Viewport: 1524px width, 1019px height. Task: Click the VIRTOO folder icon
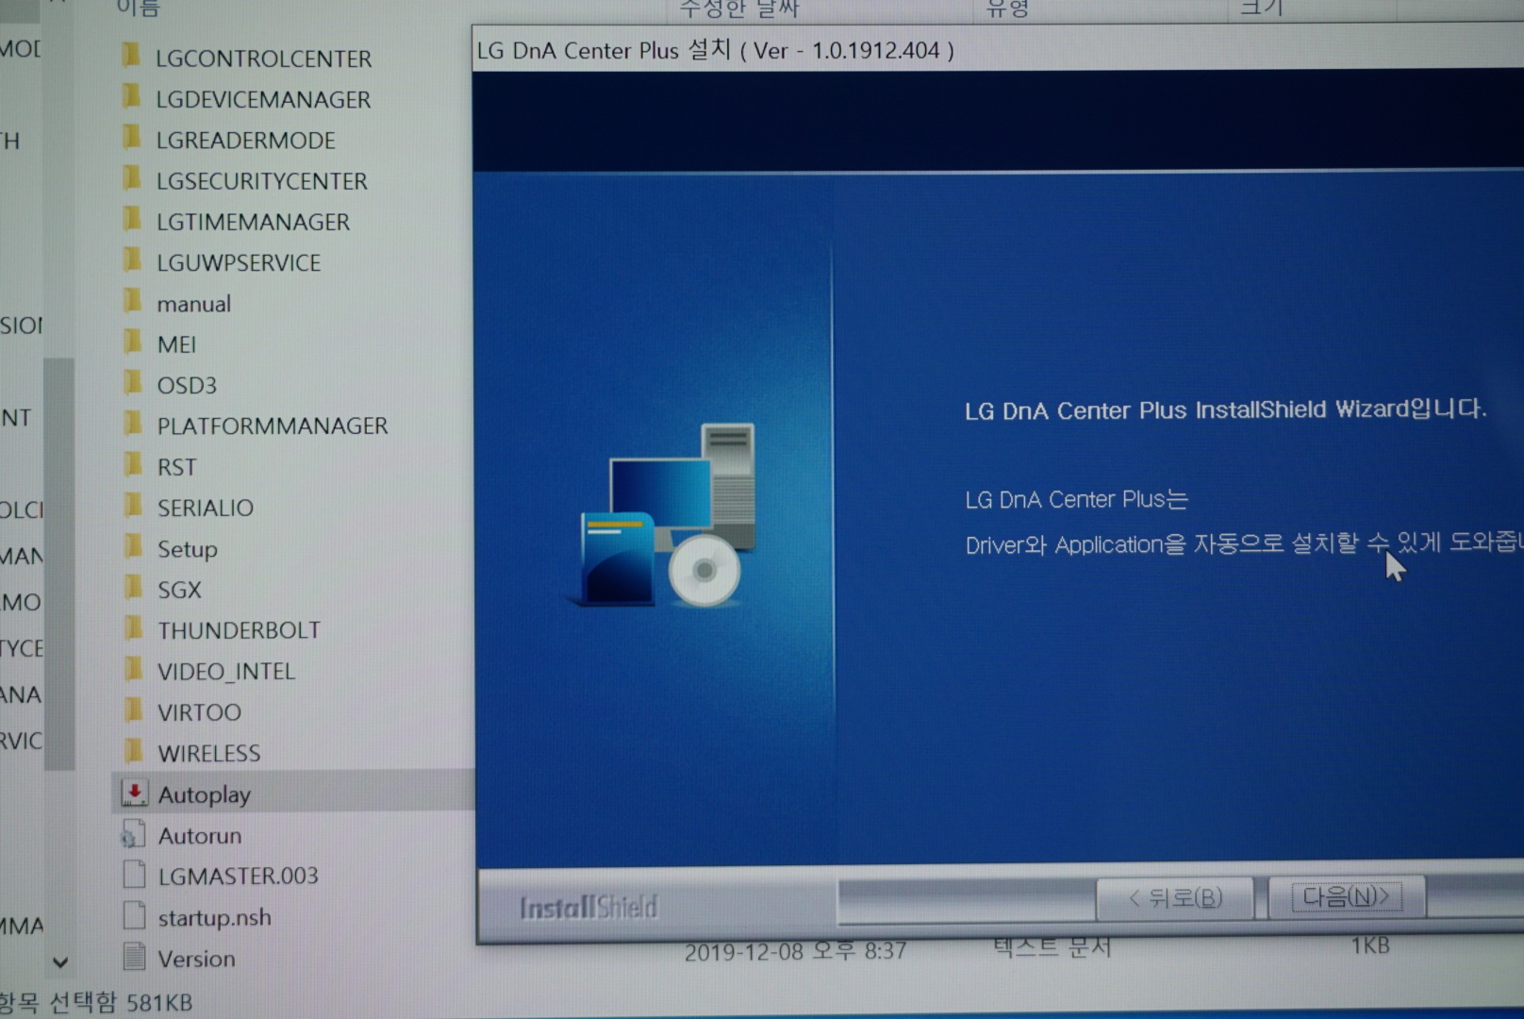click(134, 710)
